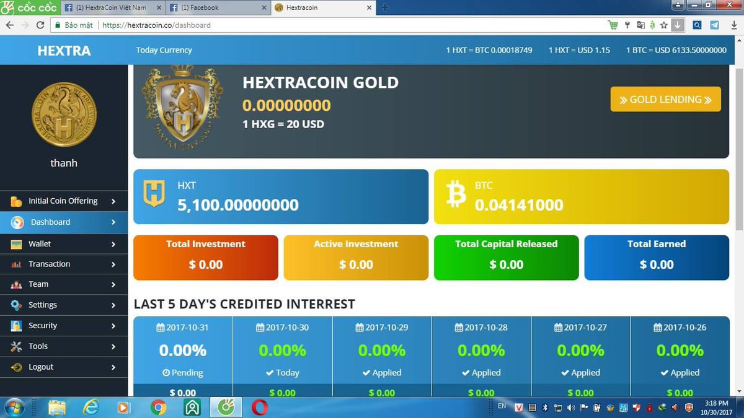
Task: Click the 2017-10-31 Pending status
Action: coord(183,373)
